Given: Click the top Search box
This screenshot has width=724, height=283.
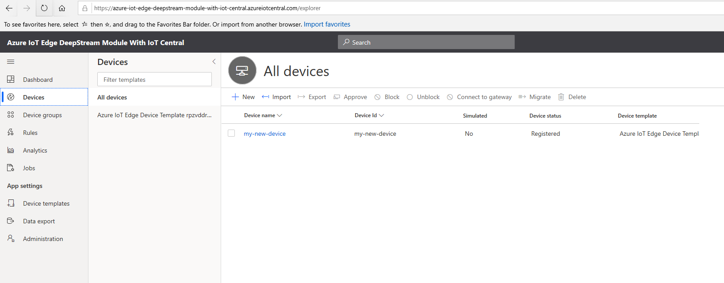Looking at the screenshot, I should (426, 42).
